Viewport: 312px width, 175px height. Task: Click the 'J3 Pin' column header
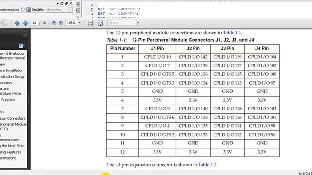[227, 48]
